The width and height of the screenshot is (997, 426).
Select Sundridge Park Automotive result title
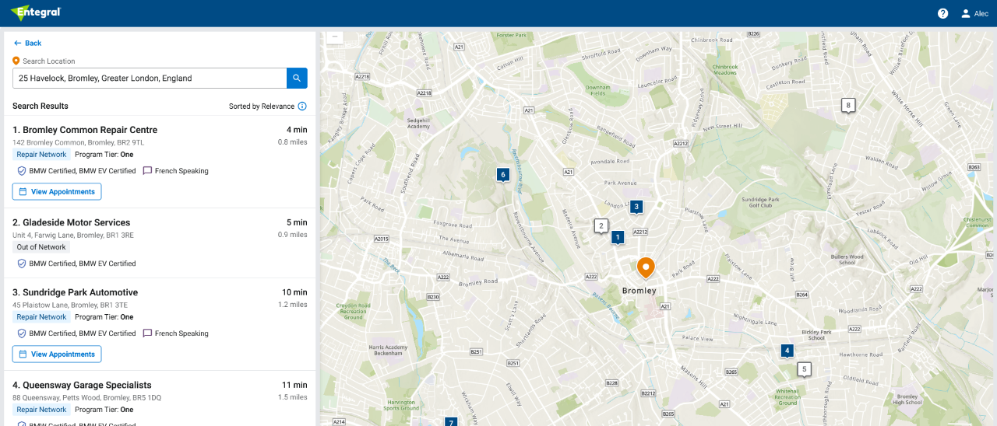pyautogui.click(x=75, y=292)
